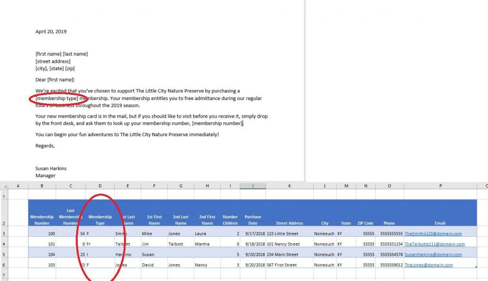Select column J header
488x281 pixels.
(x=253, y=185)
